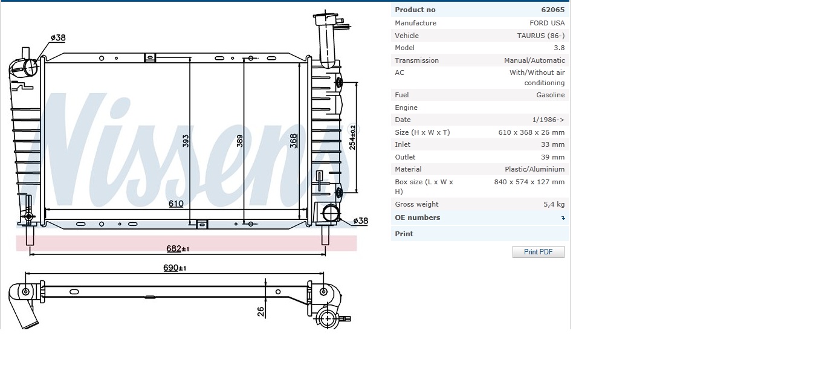Open the Print section header
Image resolution: width=822 pixels, height=377 pixels.
[x=480, y=234]
